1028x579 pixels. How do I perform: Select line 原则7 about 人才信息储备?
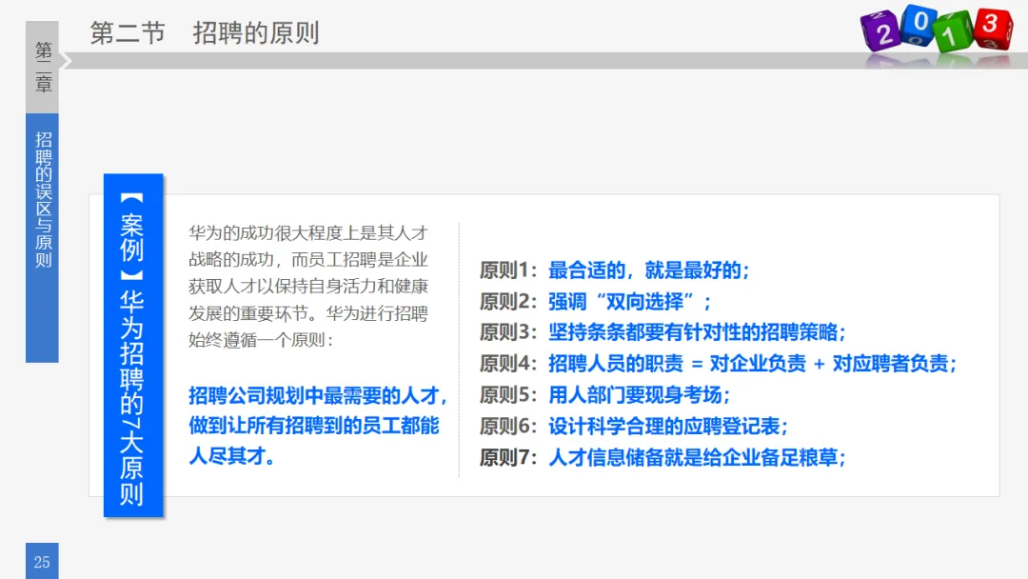pos(662,458)
